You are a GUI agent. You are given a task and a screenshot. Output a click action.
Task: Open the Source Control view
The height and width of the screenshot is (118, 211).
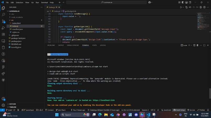coord(3,21)
